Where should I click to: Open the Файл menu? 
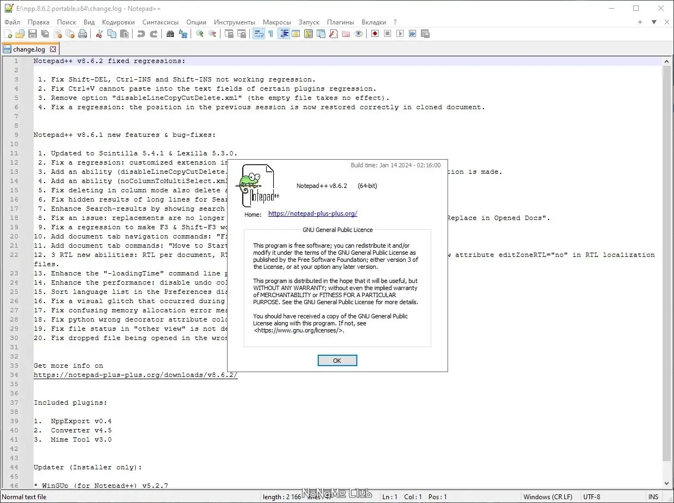click(12, 22)
